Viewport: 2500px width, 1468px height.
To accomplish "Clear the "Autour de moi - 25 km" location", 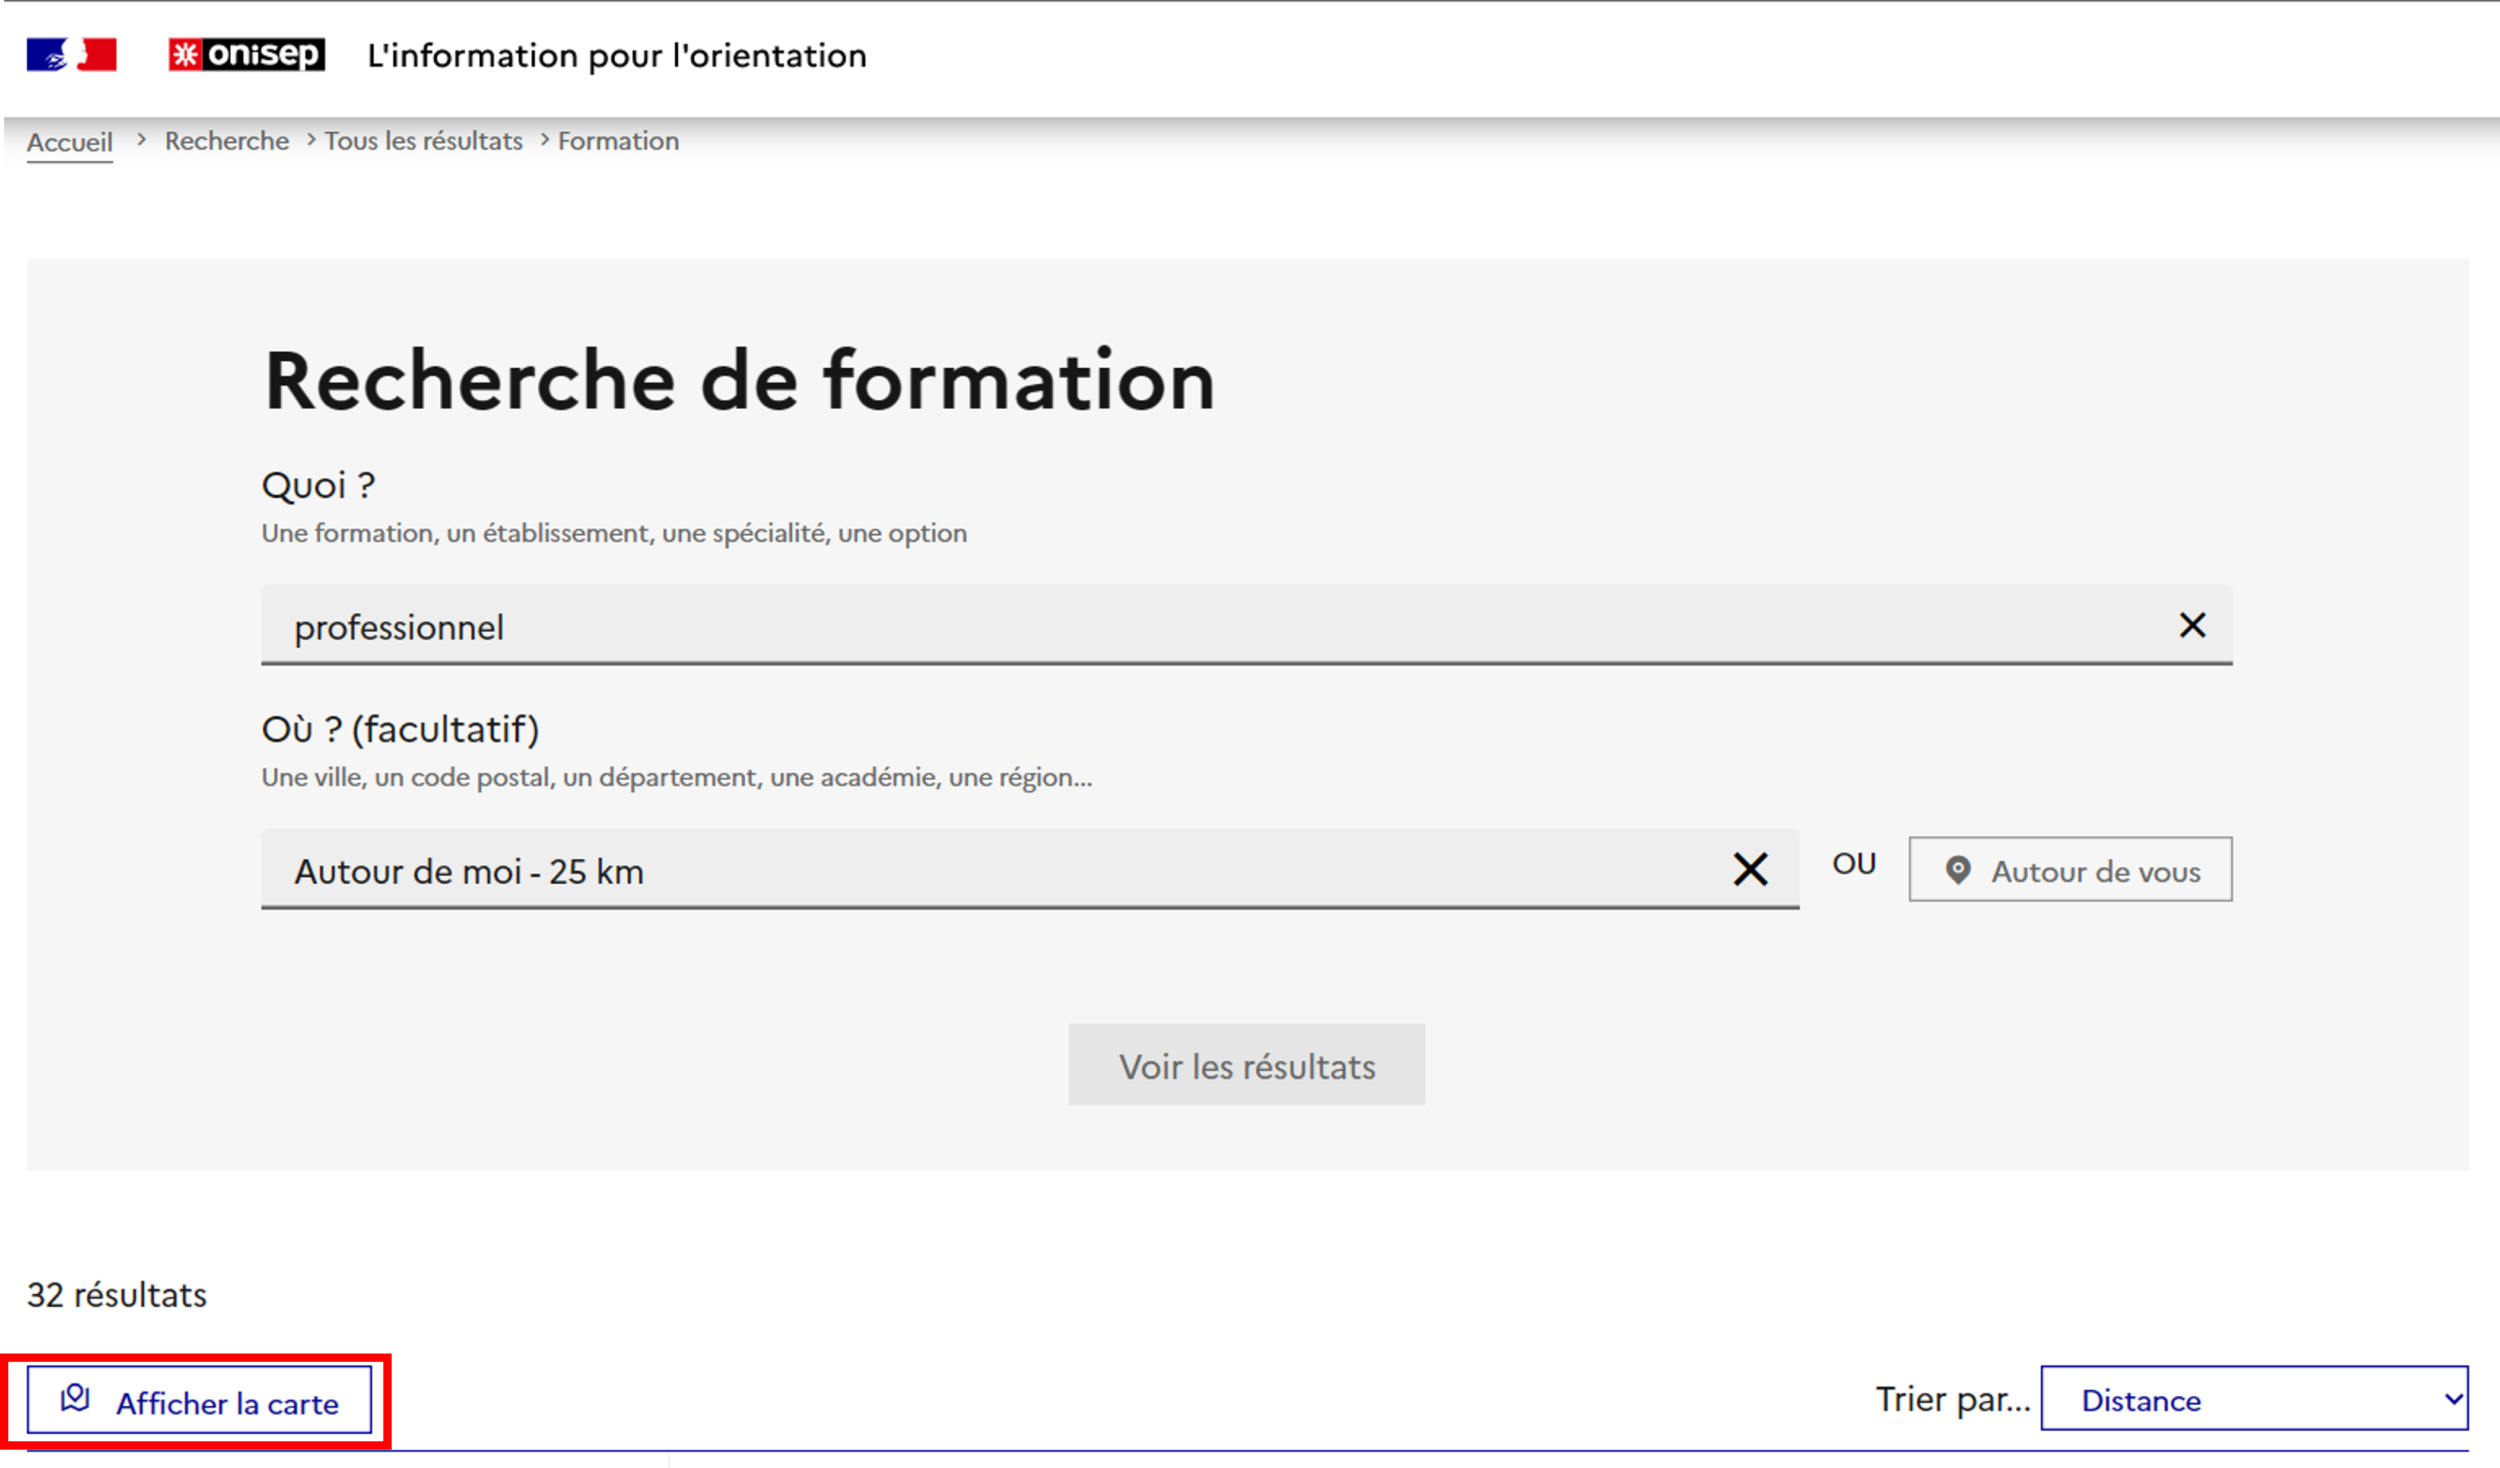I will pyautogui.click(x=1750, y=869).
